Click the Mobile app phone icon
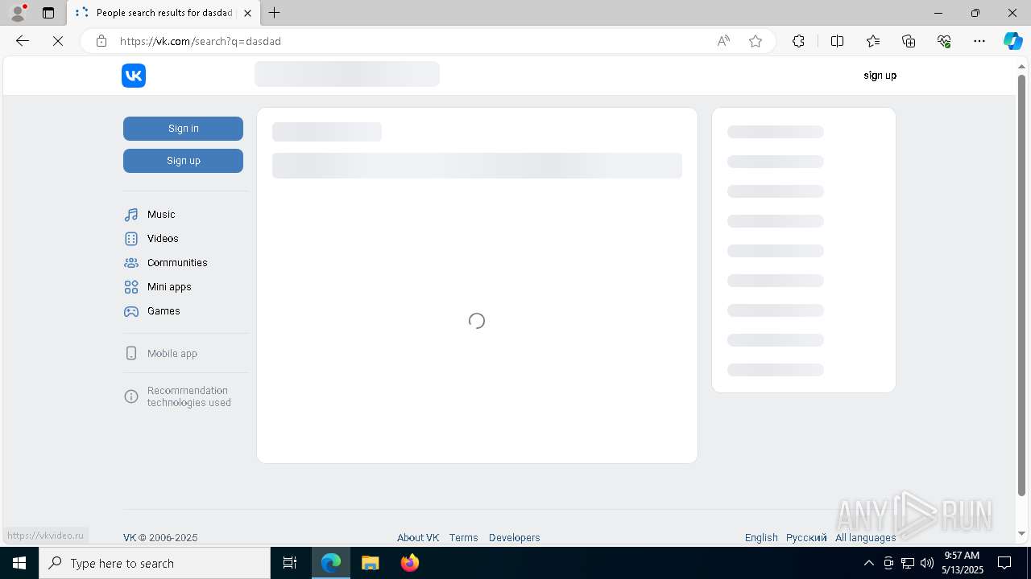The width and height of the screenshot is (1031, 579). point(131,354)
